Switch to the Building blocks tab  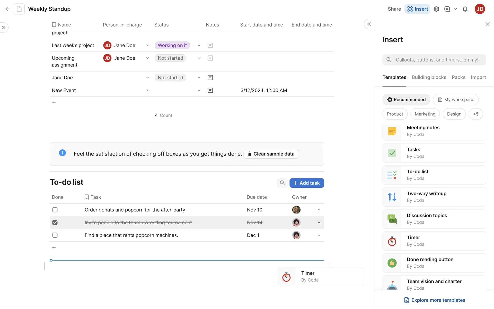pos(429,77)
